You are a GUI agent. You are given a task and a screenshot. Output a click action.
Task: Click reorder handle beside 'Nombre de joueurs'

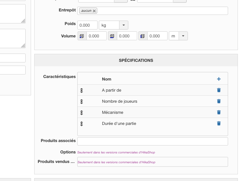(x=82, y=101)
